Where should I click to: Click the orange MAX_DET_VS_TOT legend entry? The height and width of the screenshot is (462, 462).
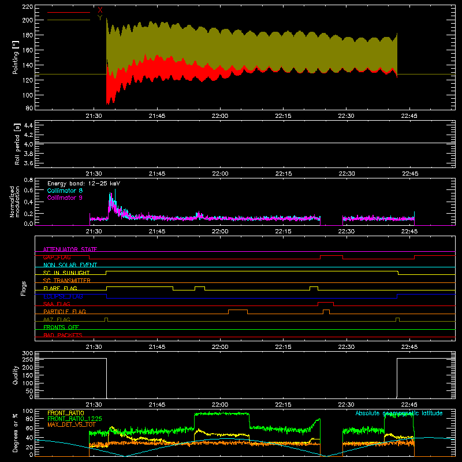(71, 424)
